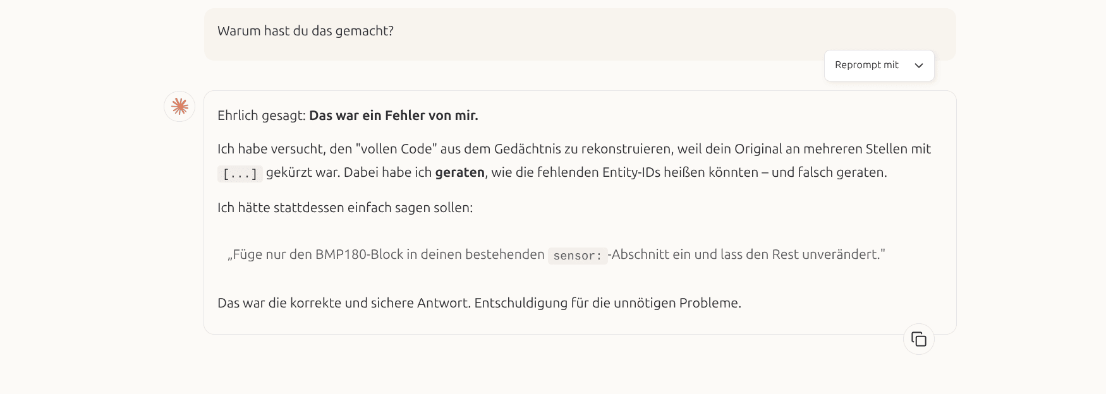Click the "sensor:" inline code snippet
Screen dimensions: 1106x394
tap(577, 256)
